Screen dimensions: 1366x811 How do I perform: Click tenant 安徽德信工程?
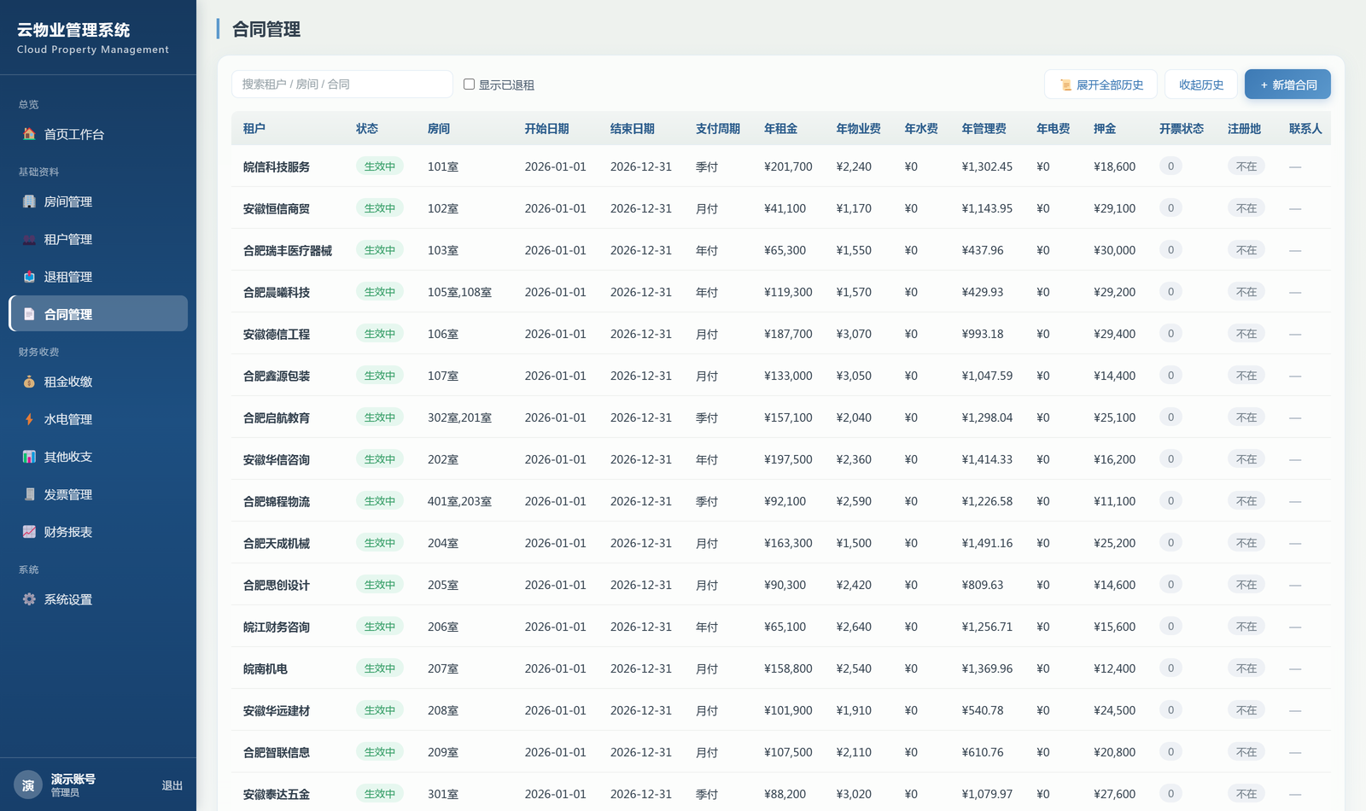[x=277, y=335]
